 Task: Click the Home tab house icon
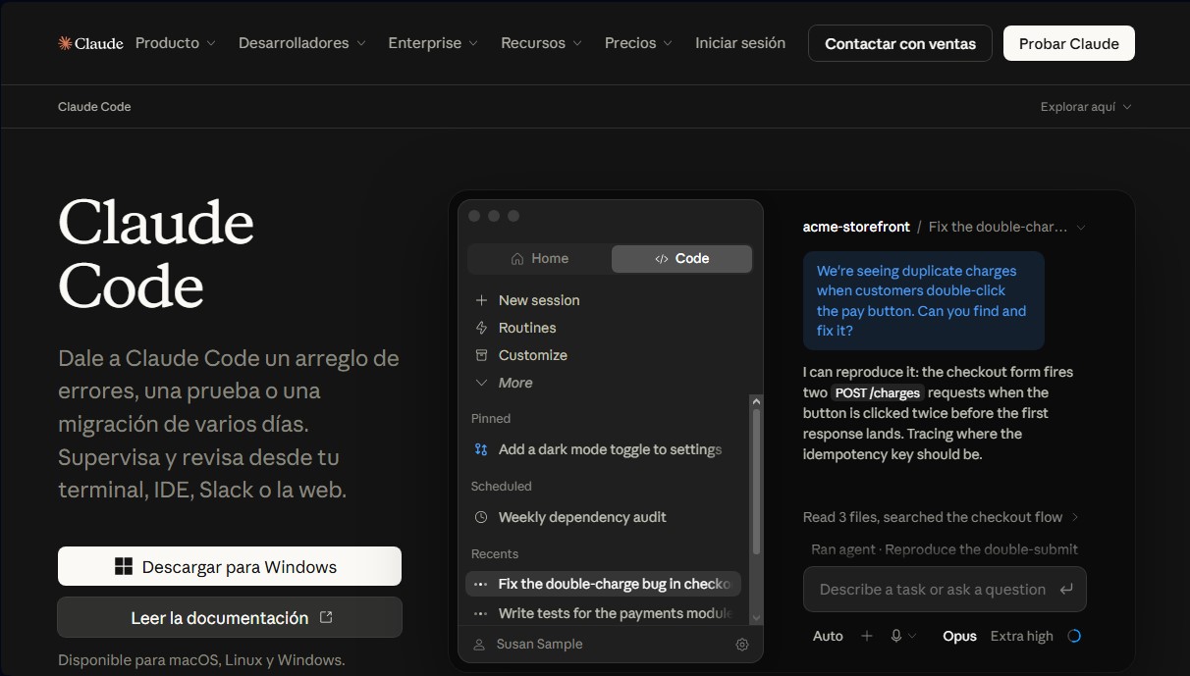tap(517, 259)
